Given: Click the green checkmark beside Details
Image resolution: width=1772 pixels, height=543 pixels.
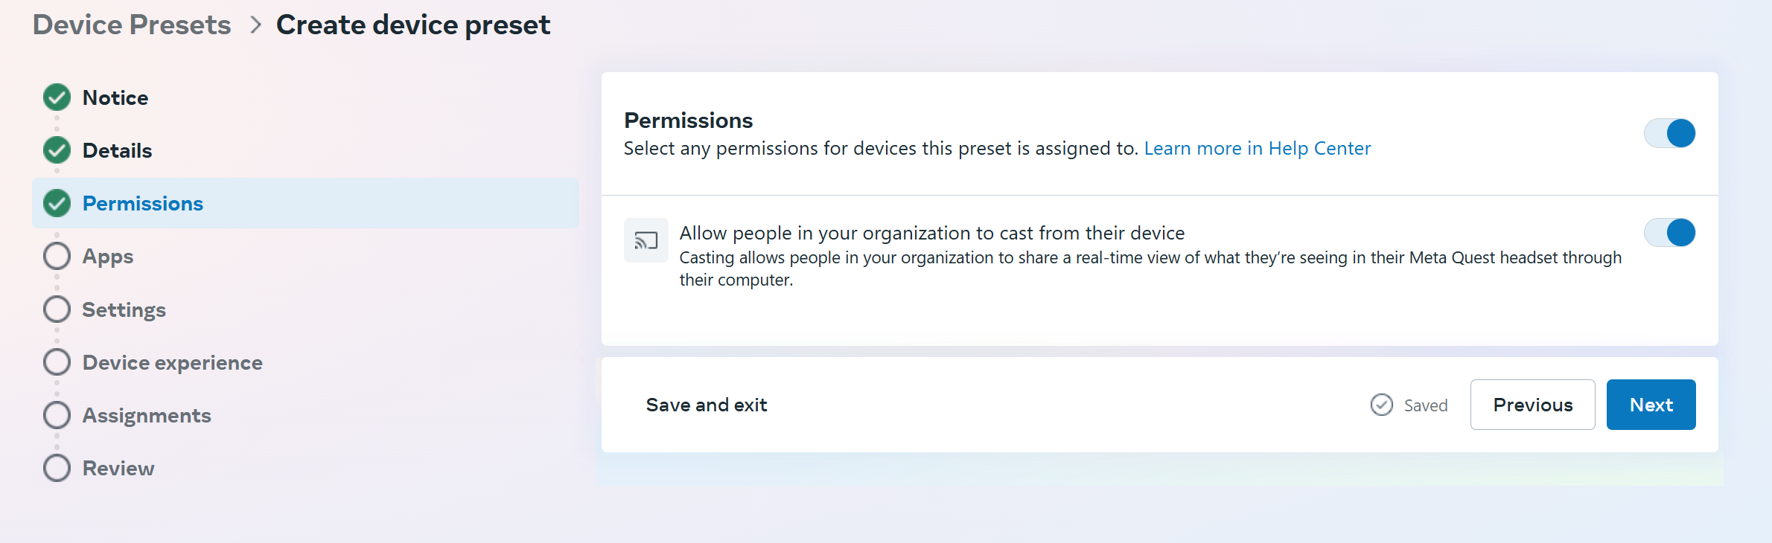Looking at the screenshot, I should 57,150.
